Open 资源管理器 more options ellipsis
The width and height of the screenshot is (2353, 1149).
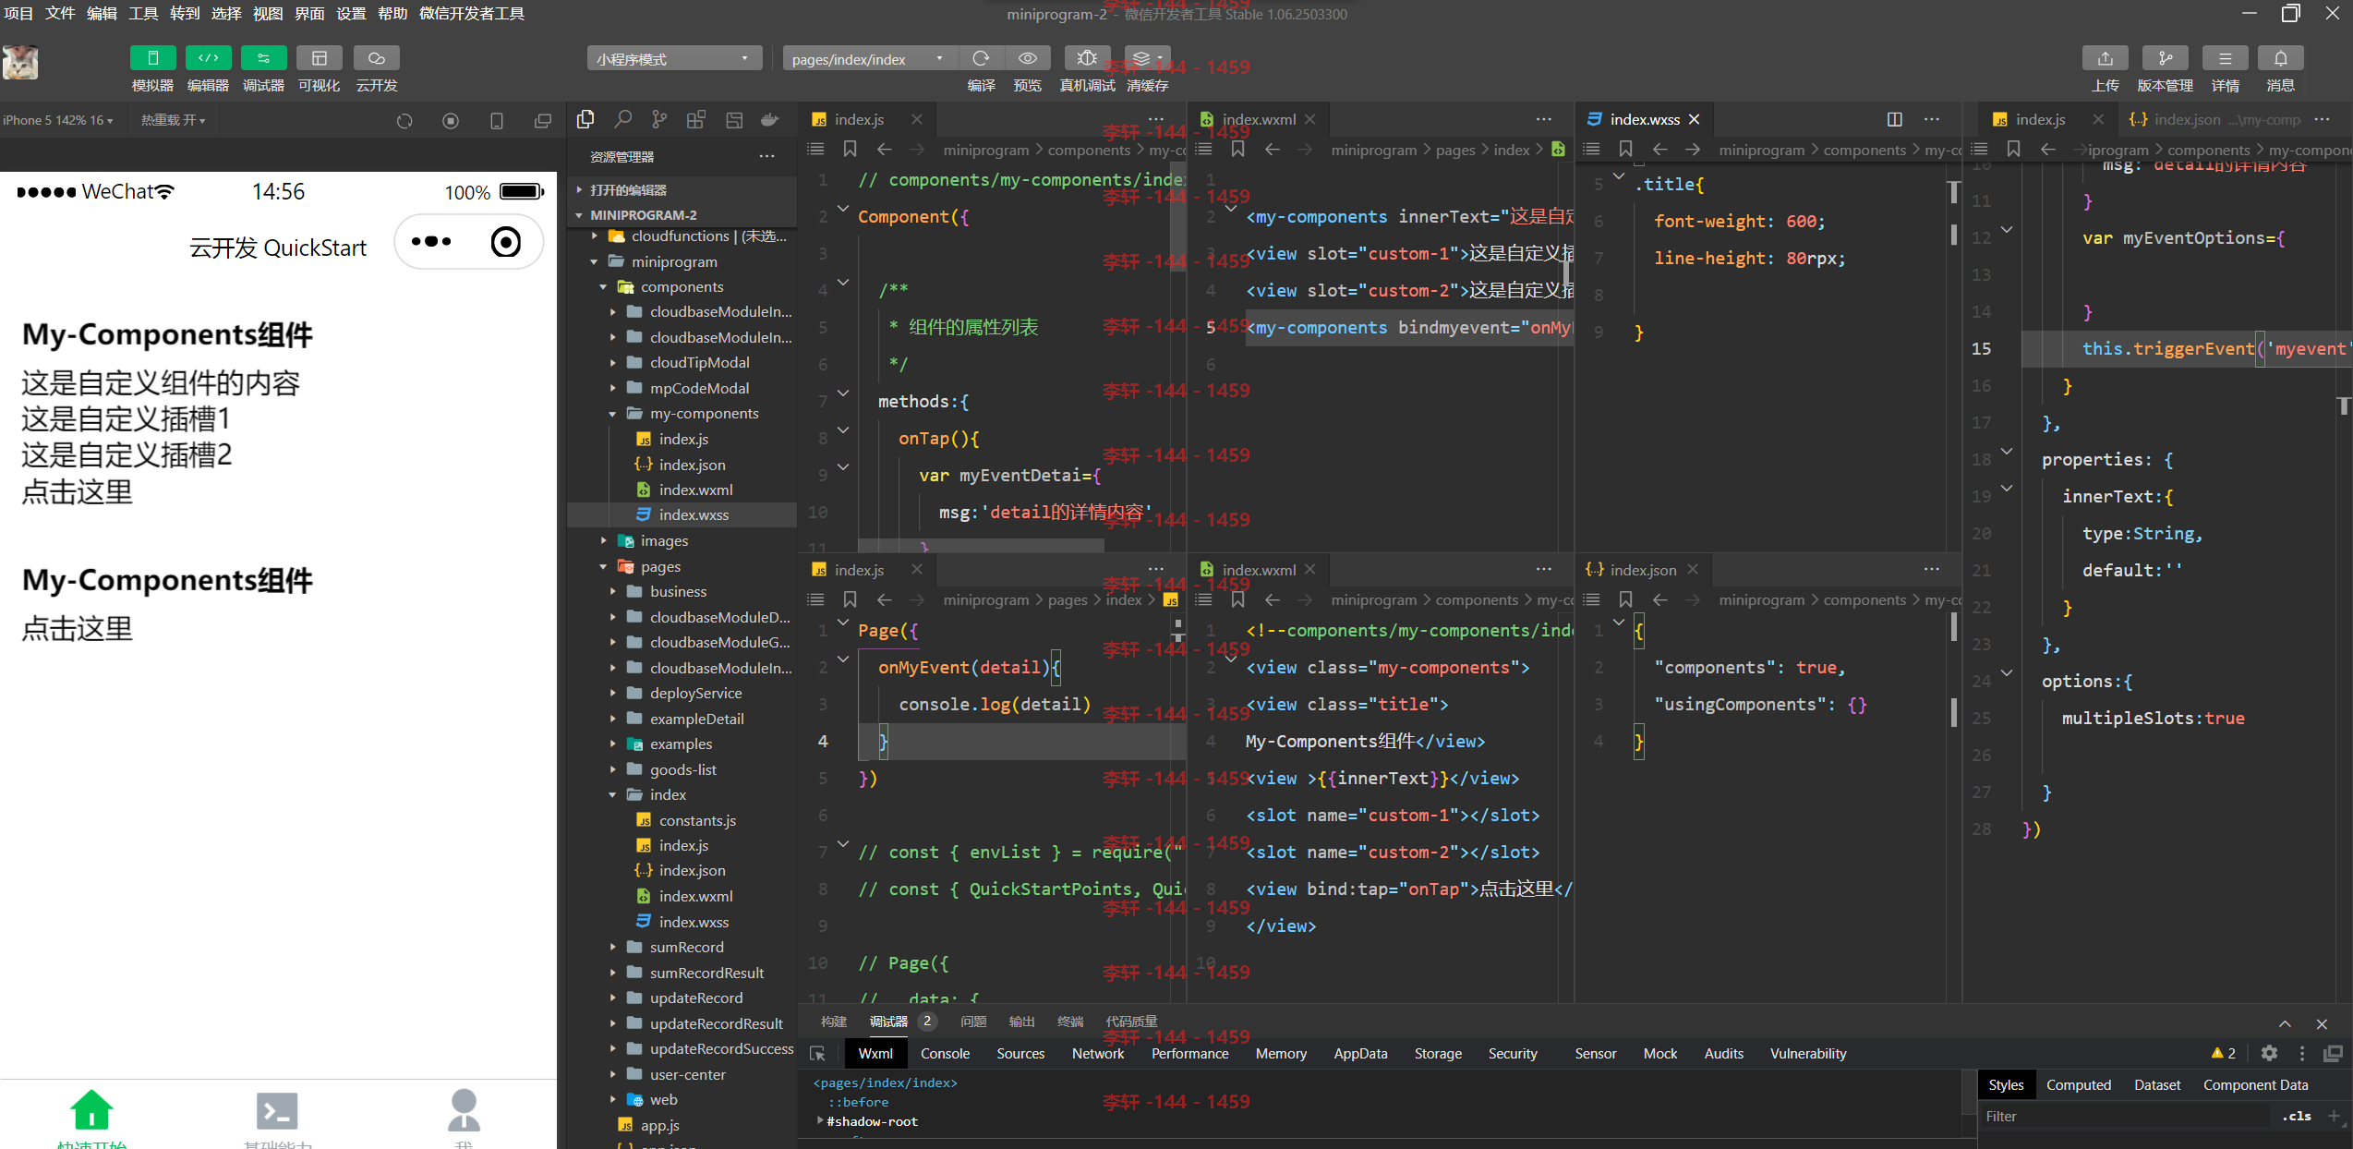766,156
